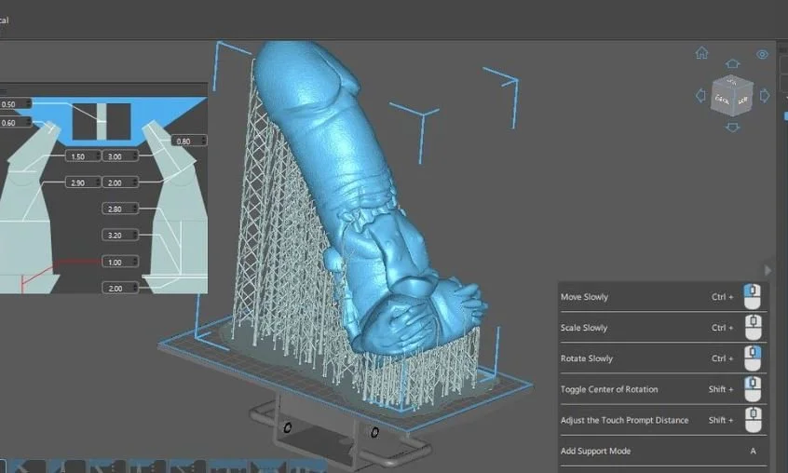Reset the view with the home icon
This screenshot has height=473, width=788.
point(701,53)
